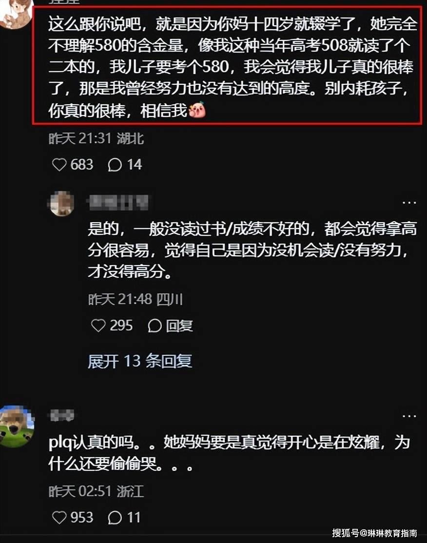Click the reply text starting with 是的，一般没读过书

coord(252,250)
